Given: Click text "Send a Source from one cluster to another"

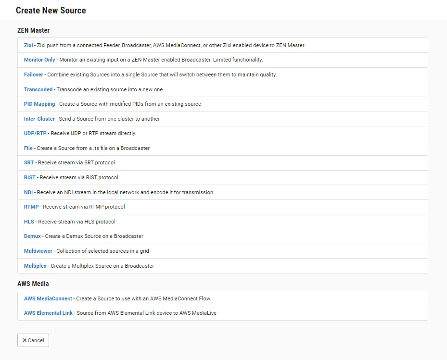Looking at the screenshot, I should coord(109,119).
